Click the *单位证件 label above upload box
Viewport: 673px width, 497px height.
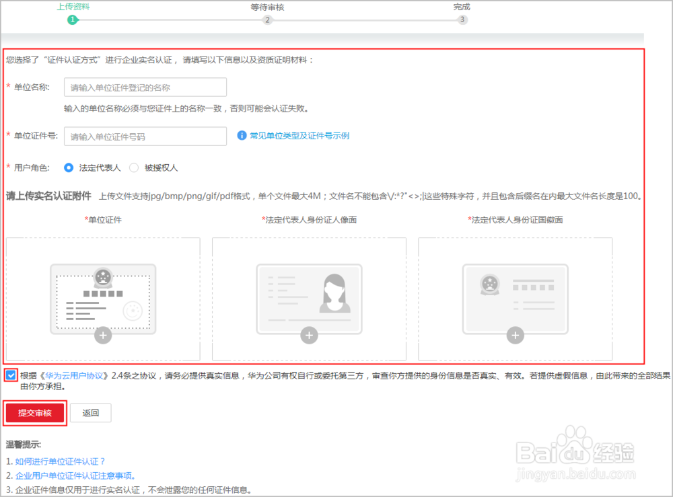tap(103, 219)
